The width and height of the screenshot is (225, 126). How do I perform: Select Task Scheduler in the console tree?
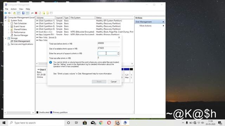pyautogui.click(x=20, y=23)
